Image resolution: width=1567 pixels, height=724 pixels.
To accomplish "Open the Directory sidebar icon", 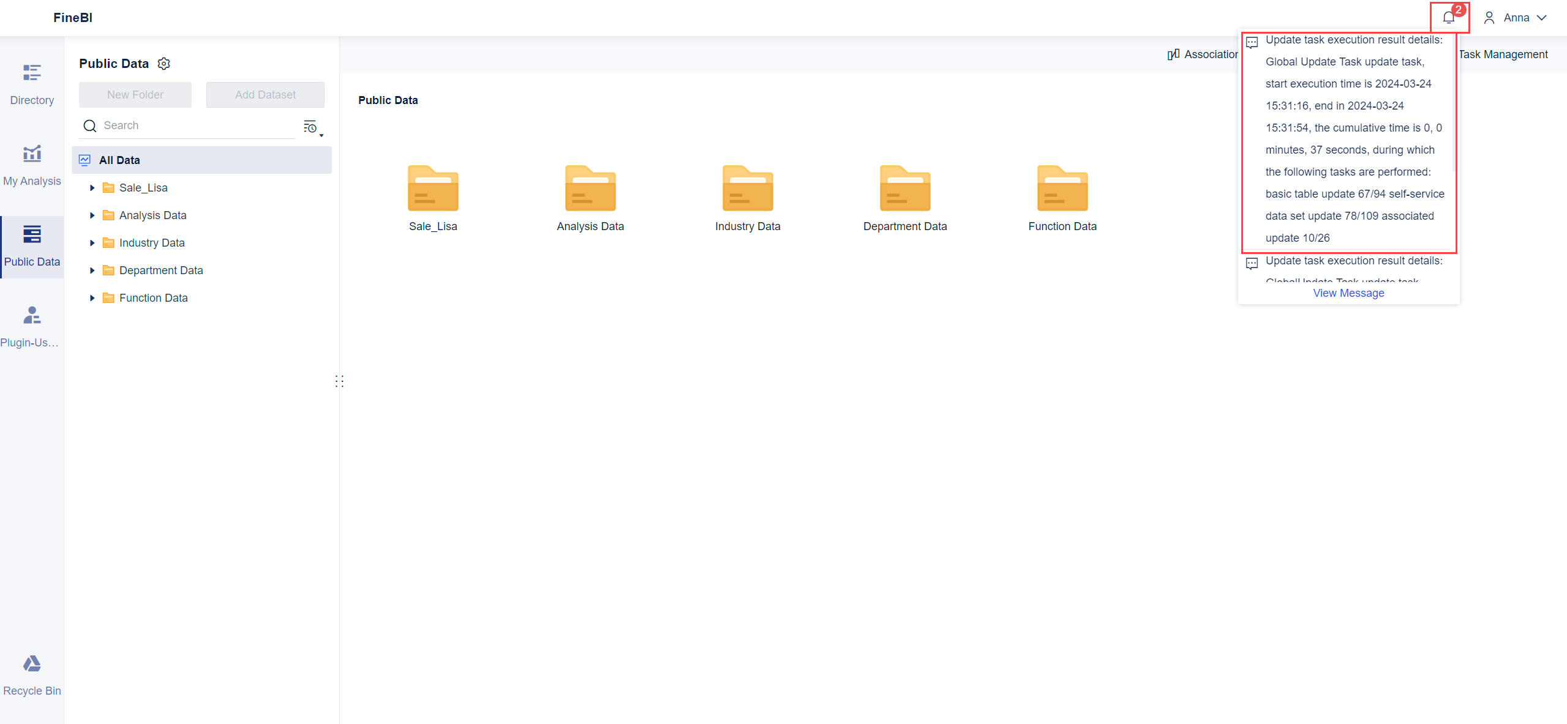I will 32,84.
